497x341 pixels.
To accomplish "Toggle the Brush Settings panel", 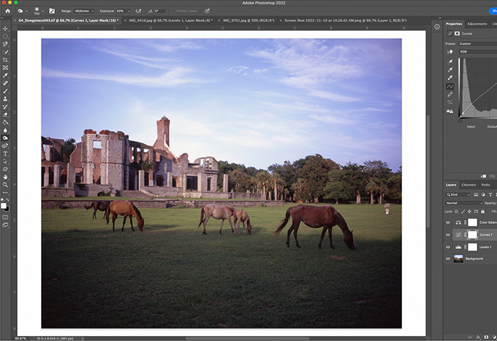I will pos(52,11).
